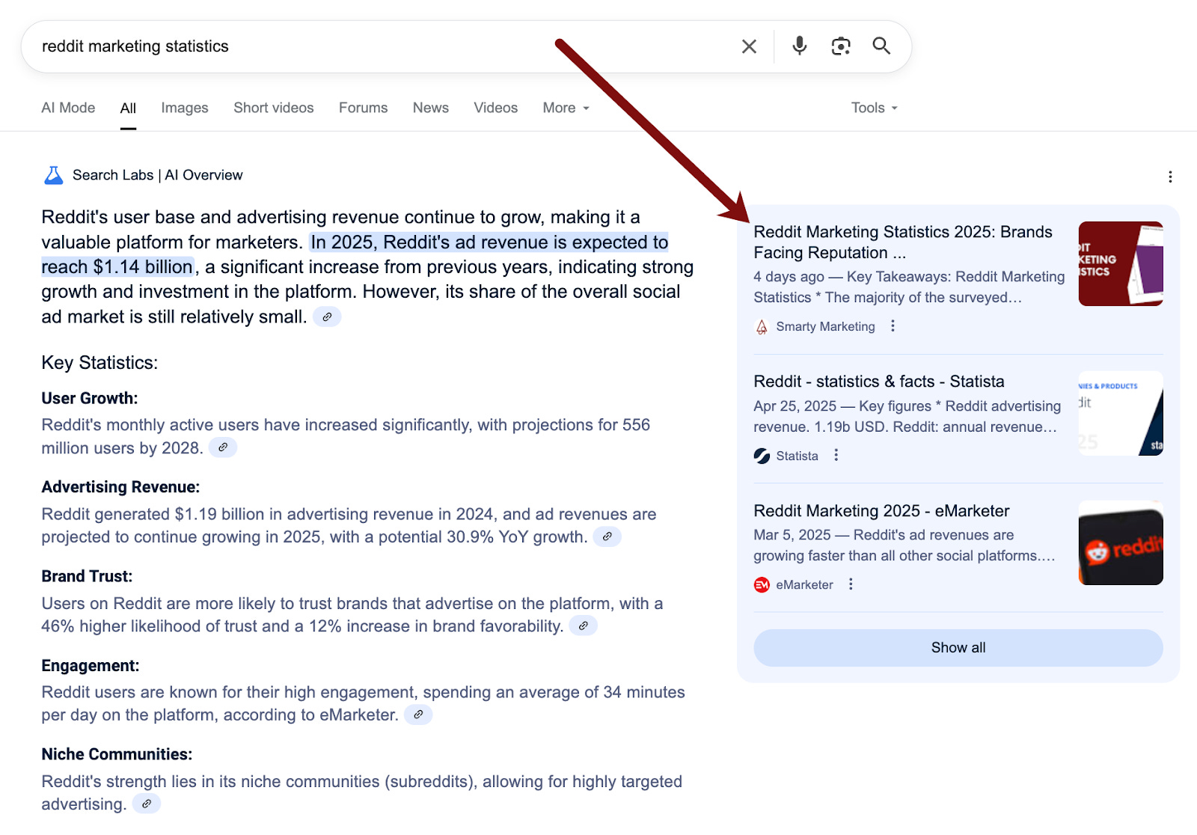1197x835 pixels.
Task: Open three-dot menu next to eMarketer
Action: (851, 584)
